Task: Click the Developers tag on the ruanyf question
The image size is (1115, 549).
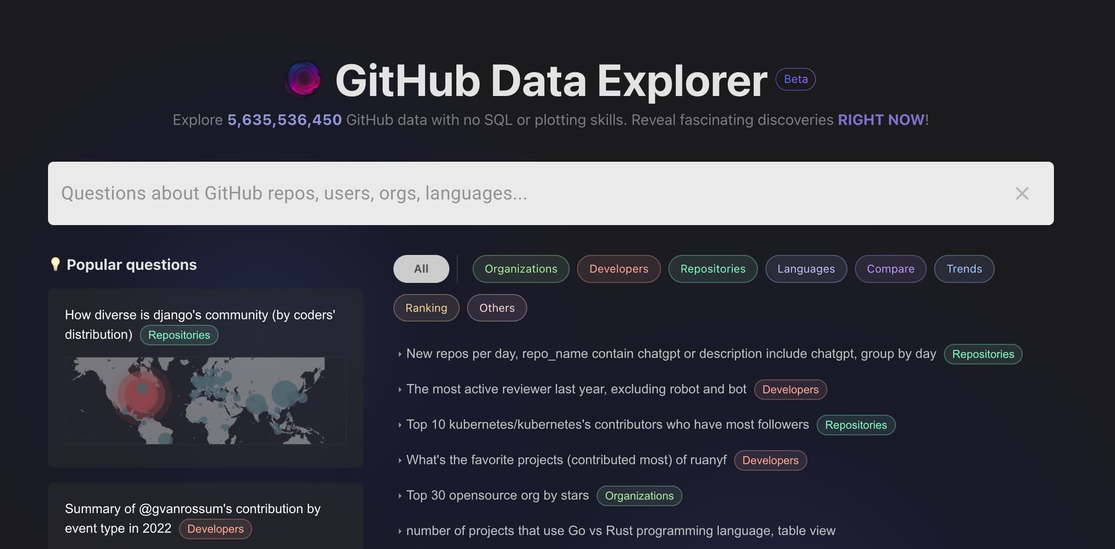Action: [x=771, y=460]
